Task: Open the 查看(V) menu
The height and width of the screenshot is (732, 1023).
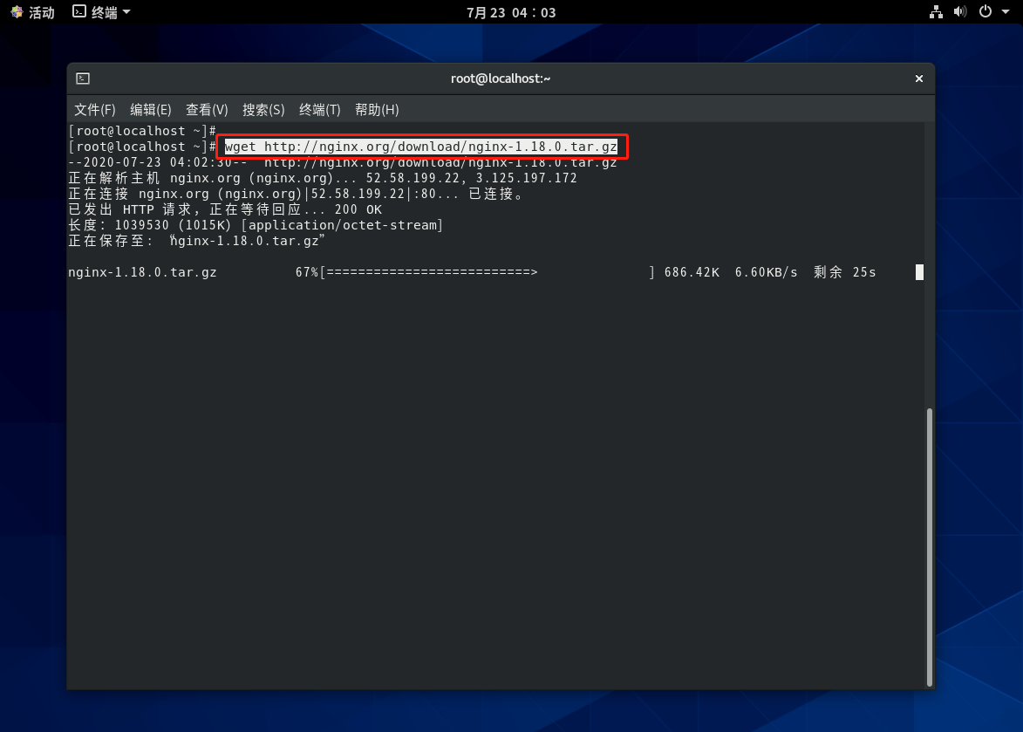Action: 207,110
